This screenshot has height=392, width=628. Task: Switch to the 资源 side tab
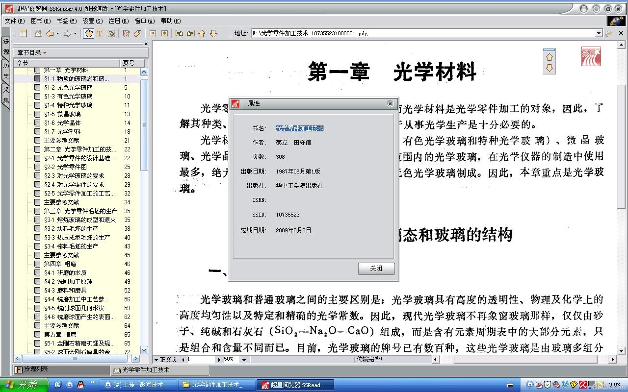coord(6,47)
